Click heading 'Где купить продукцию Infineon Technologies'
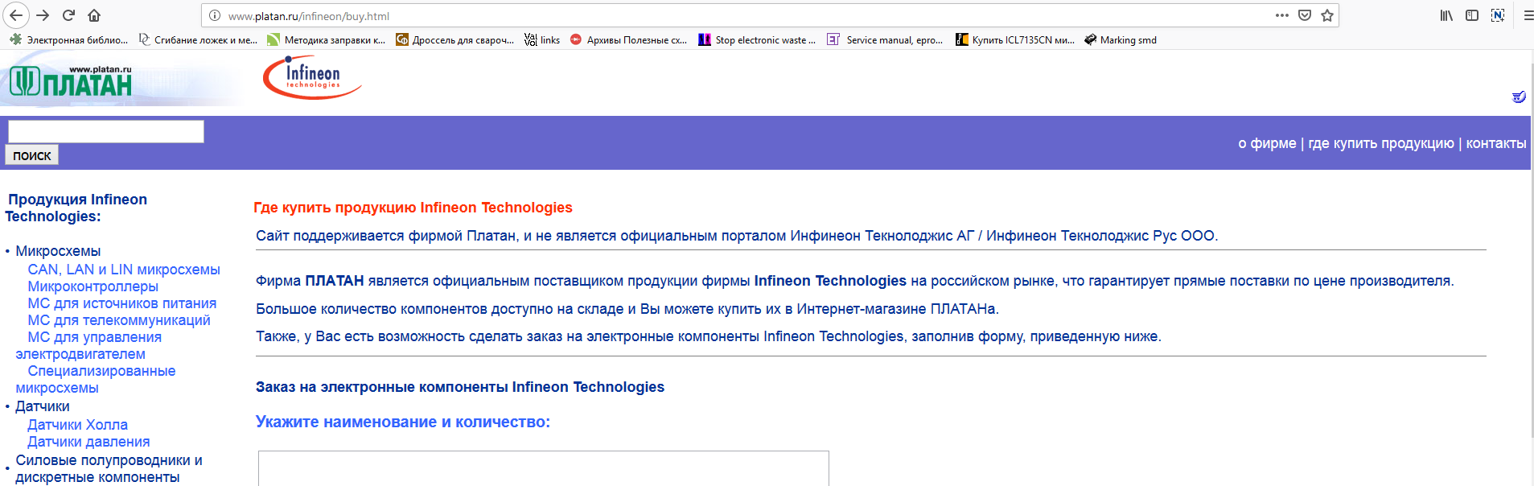 click(x=413, y=208)
